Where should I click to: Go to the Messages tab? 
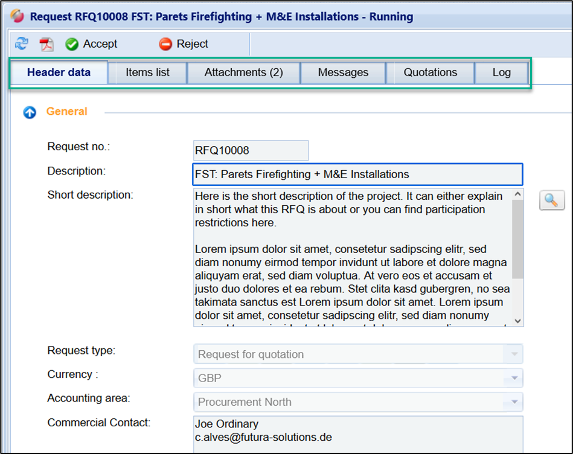(x=343, y=72)
